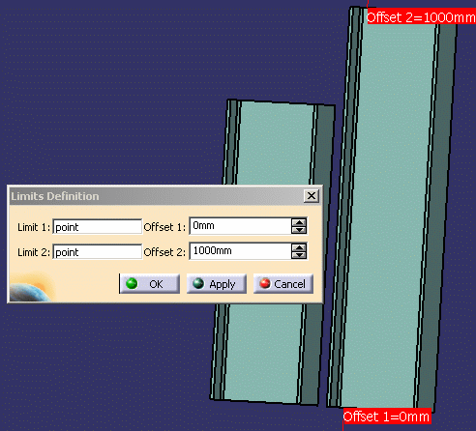Select the Offset 2=1000mm red label
476x431 pixels.
point(421,16)
